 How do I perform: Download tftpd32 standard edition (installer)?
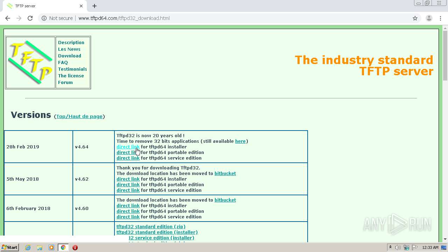(x=157, y=232)
